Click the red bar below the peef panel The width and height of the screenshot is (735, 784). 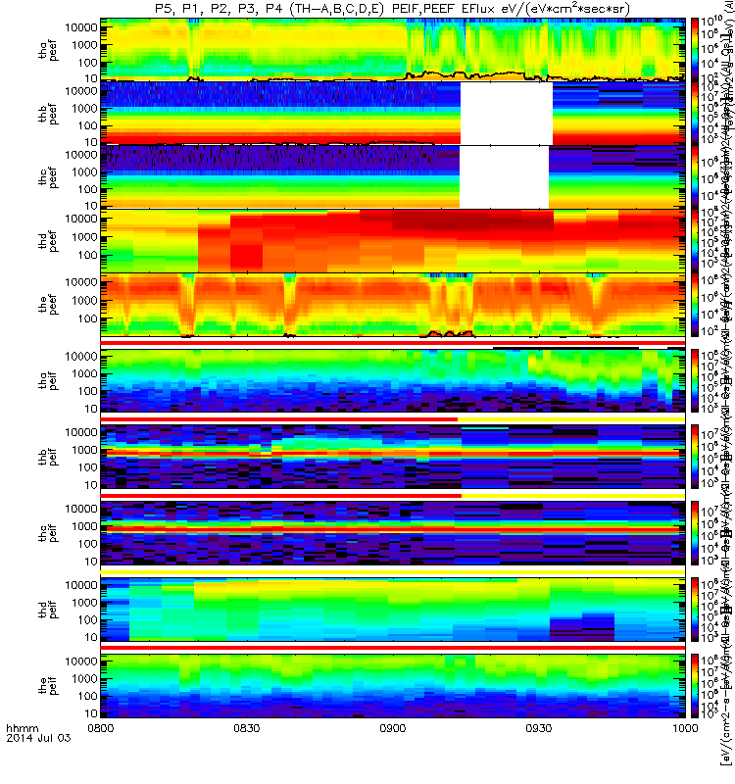[x=393, y=343]
